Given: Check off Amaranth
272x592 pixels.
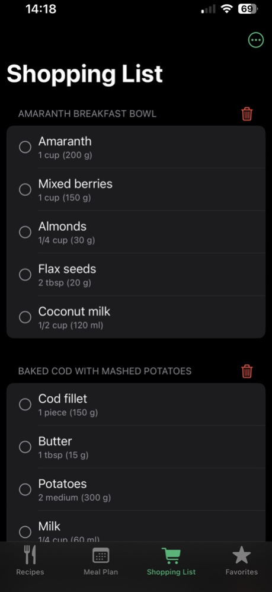Looking at the screenshot, I should click(25, 147).
